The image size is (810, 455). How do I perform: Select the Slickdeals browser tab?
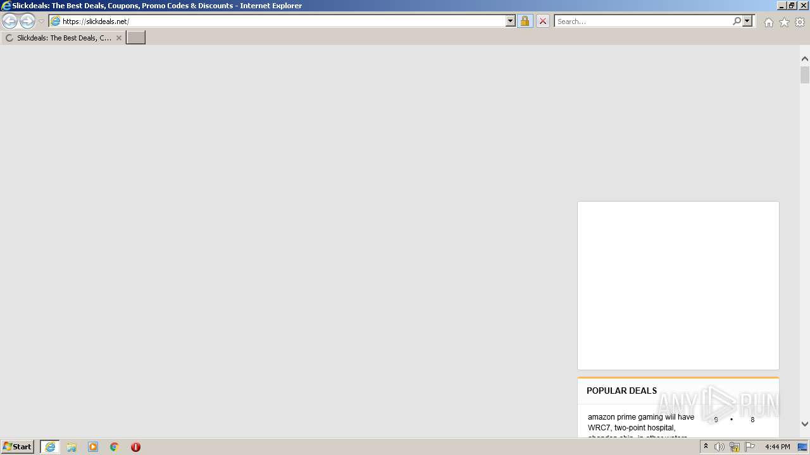63,38
